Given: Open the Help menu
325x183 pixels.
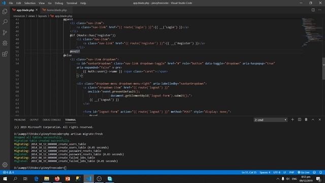Looking at the screenshot, I should (83, 3).
